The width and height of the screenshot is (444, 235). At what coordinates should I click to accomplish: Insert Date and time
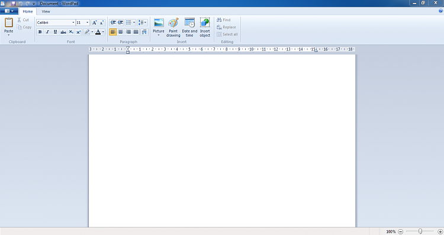189,27
